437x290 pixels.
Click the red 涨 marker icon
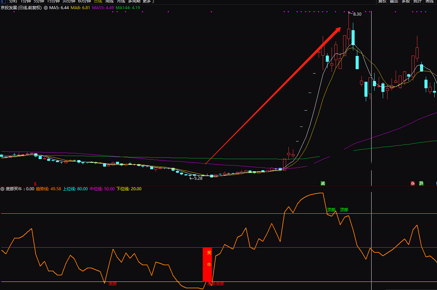(x=413, y=183)
